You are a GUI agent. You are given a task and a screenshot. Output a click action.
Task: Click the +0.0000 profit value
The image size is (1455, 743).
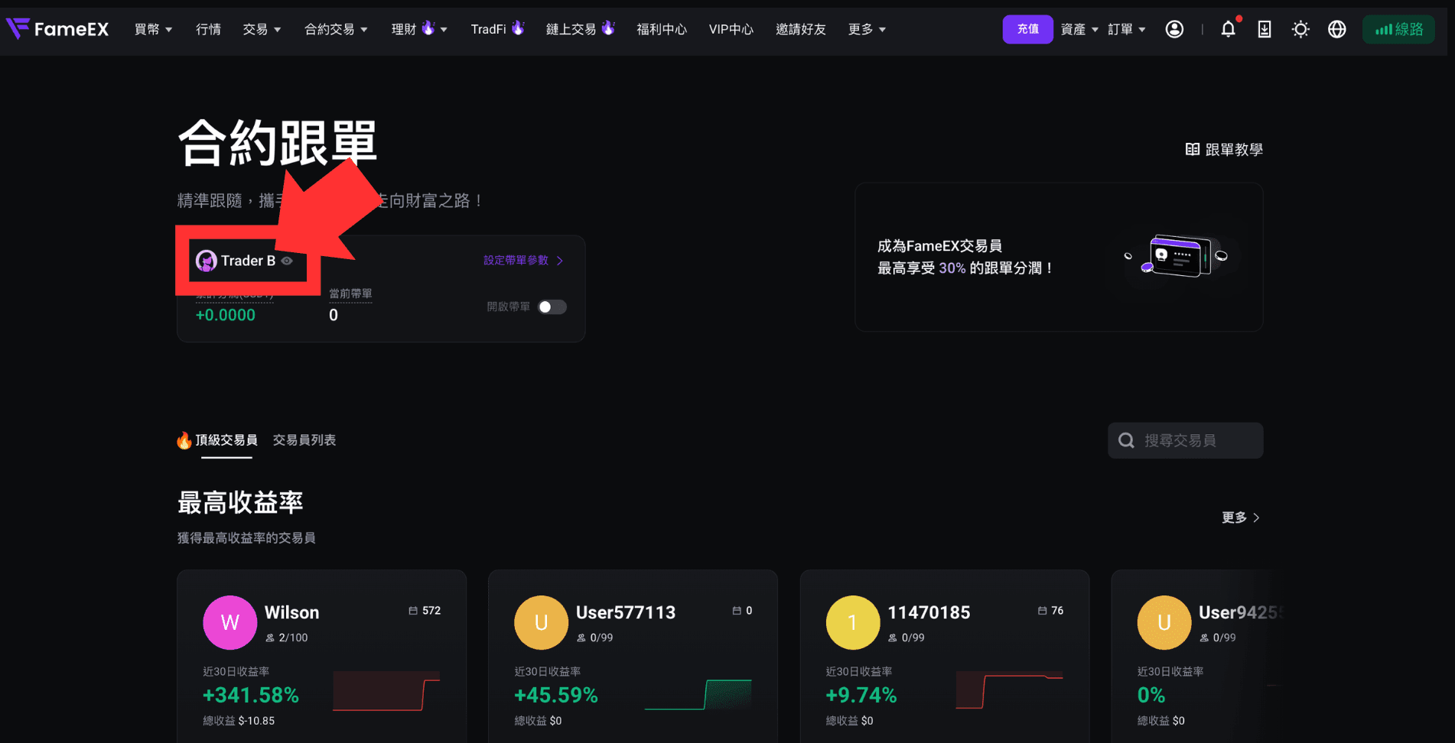226,315
